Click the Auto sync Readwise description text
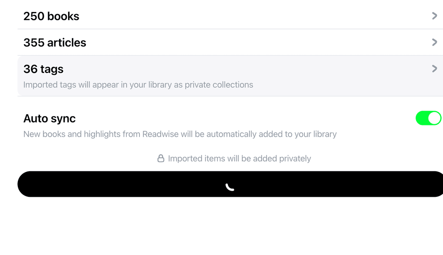 (180, 134)
